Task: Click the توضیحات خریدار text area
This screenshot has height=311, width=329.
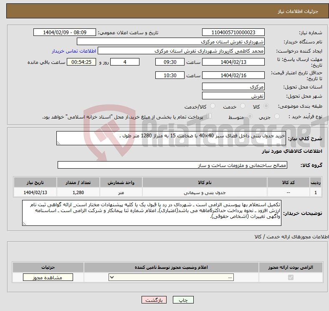Action: (152, 213)
